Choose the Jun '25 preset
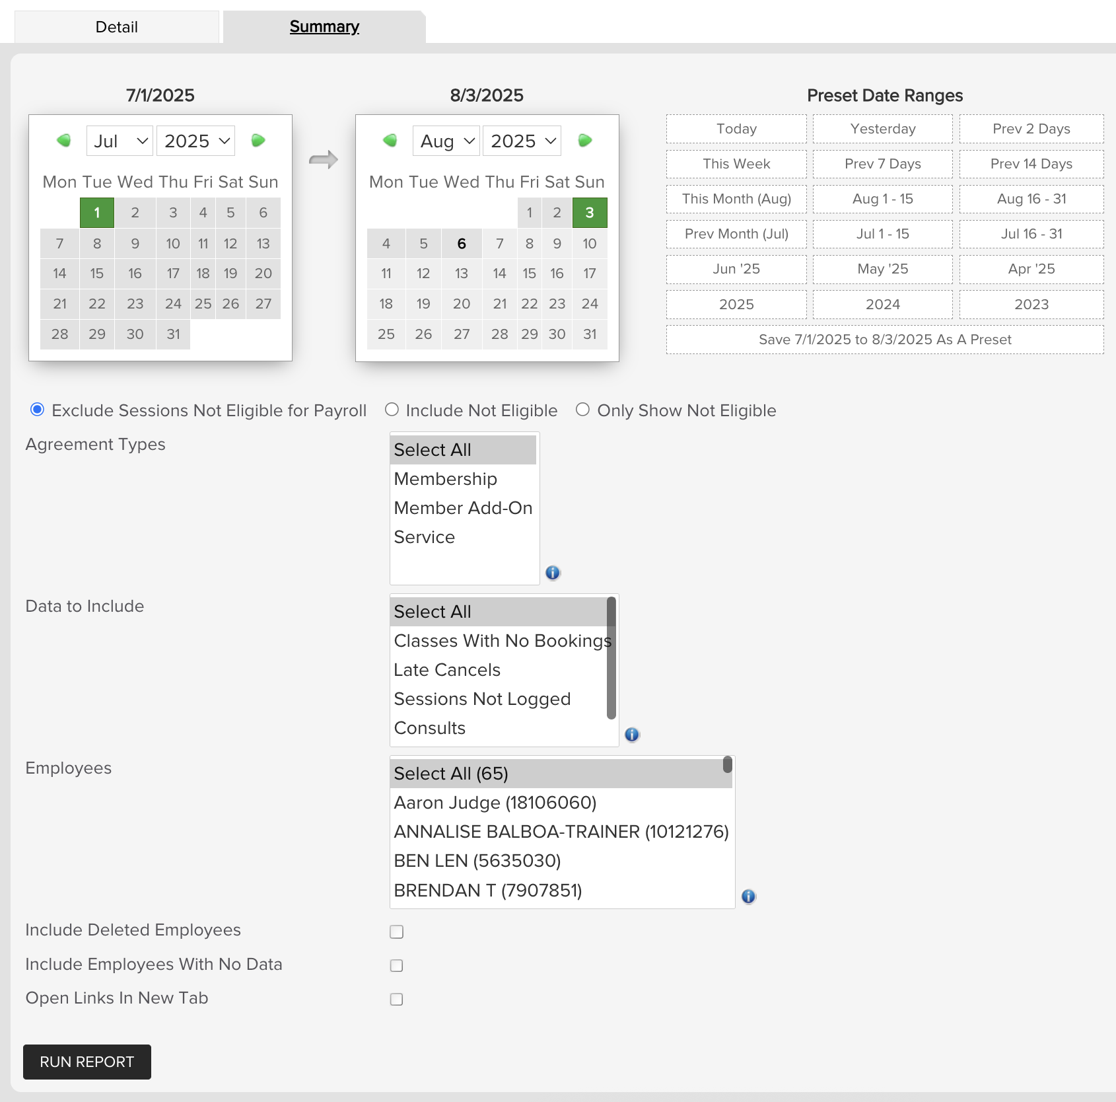 736,269
